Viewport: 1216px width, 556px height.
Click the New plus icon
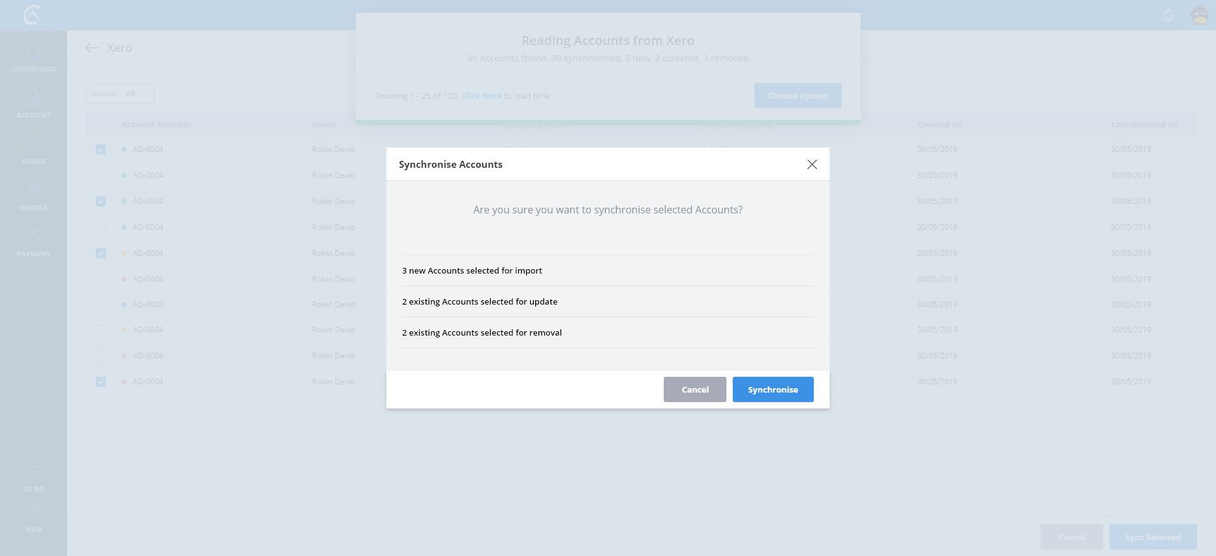point(34,512)
